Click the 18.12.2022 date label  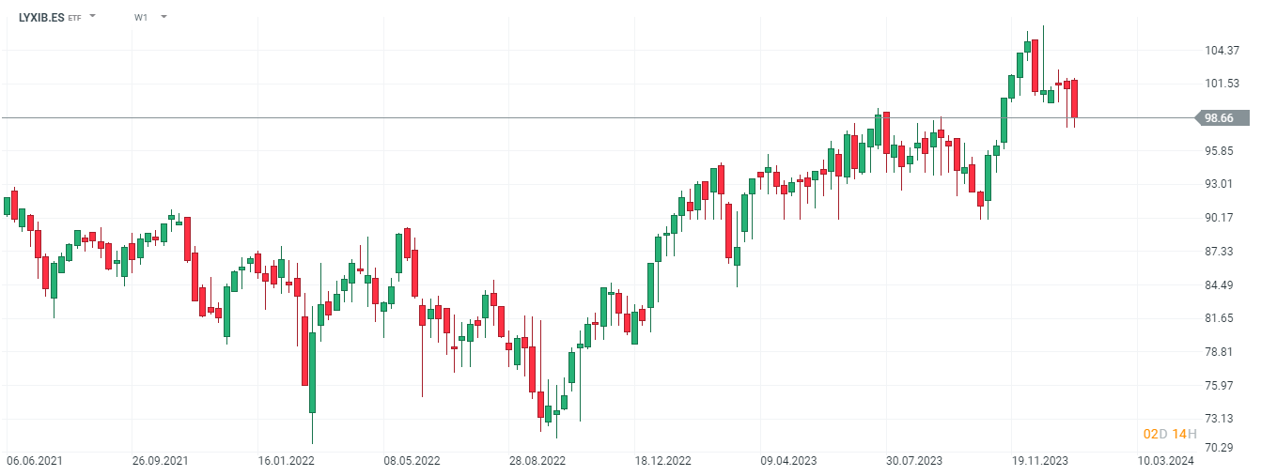tap(662, 461)
